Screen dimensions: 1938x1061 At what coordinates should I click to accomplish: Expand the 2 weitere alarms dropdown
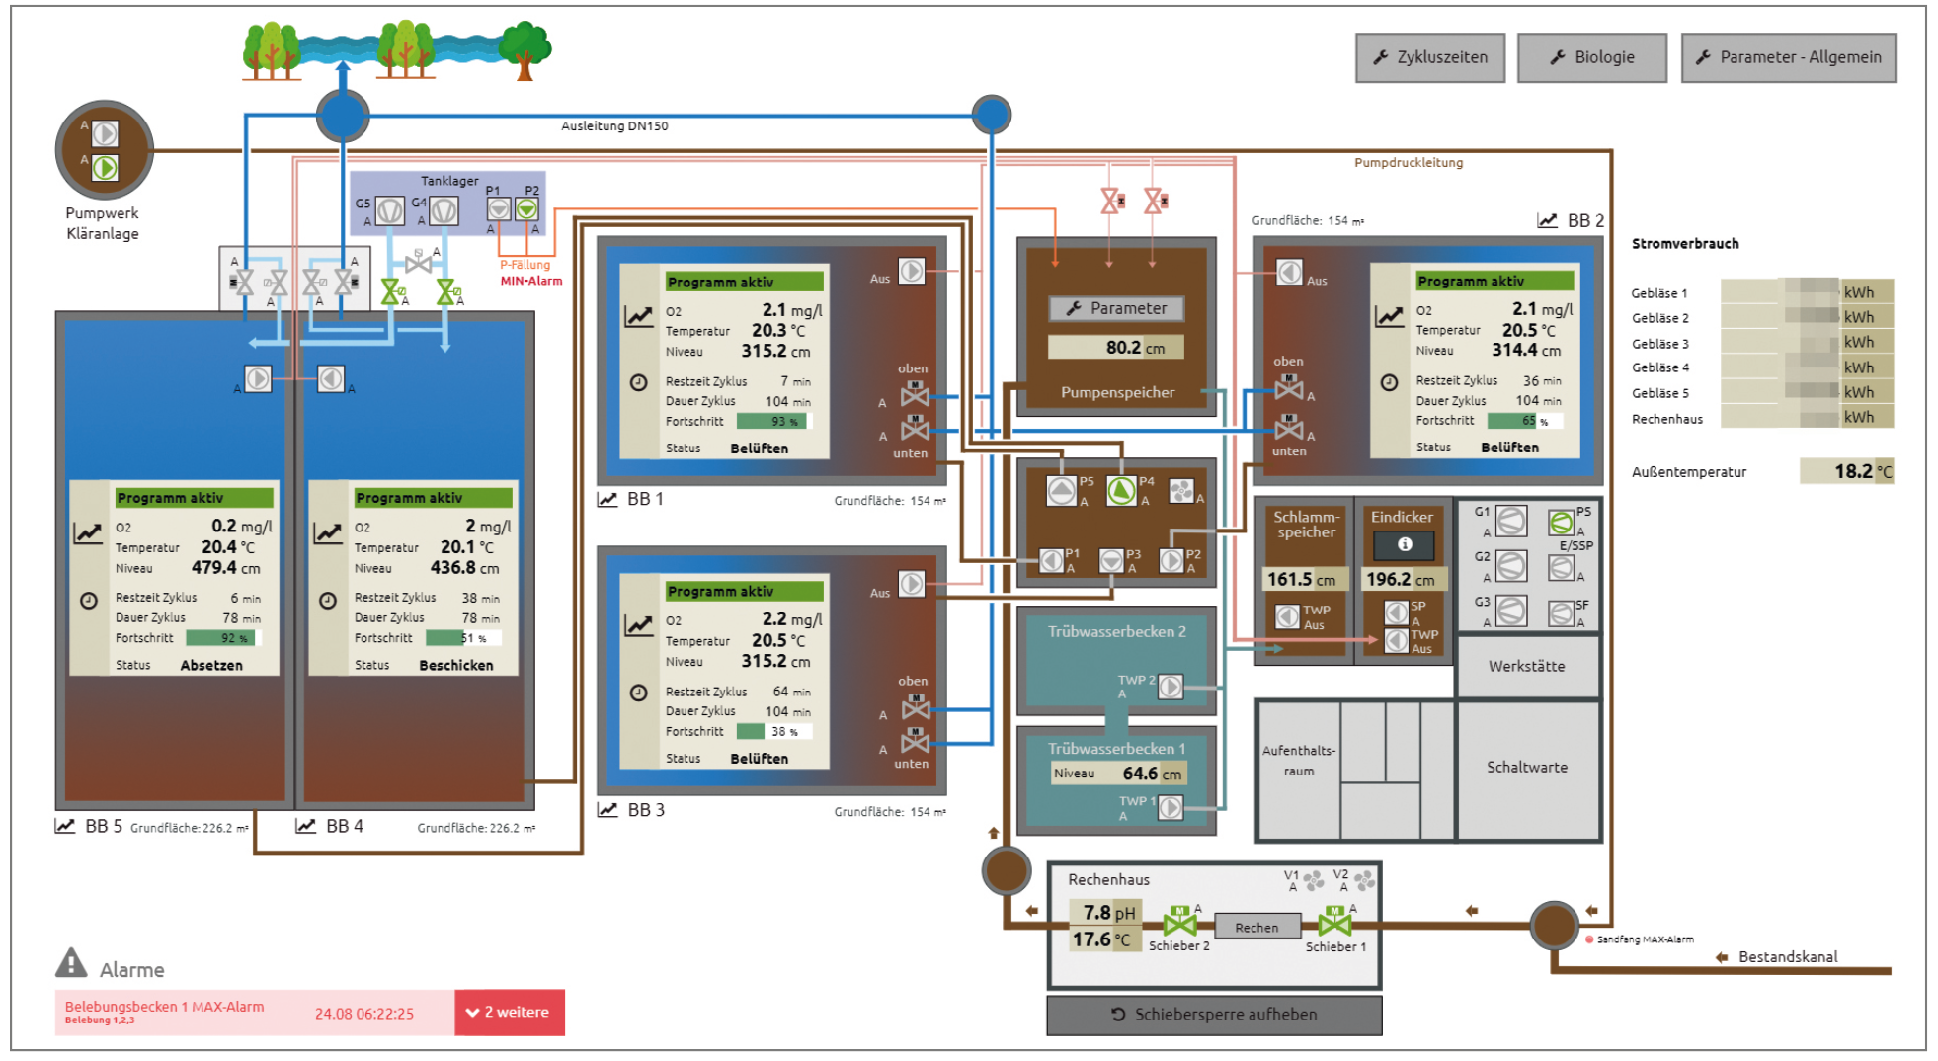[x=510, y=1013]
